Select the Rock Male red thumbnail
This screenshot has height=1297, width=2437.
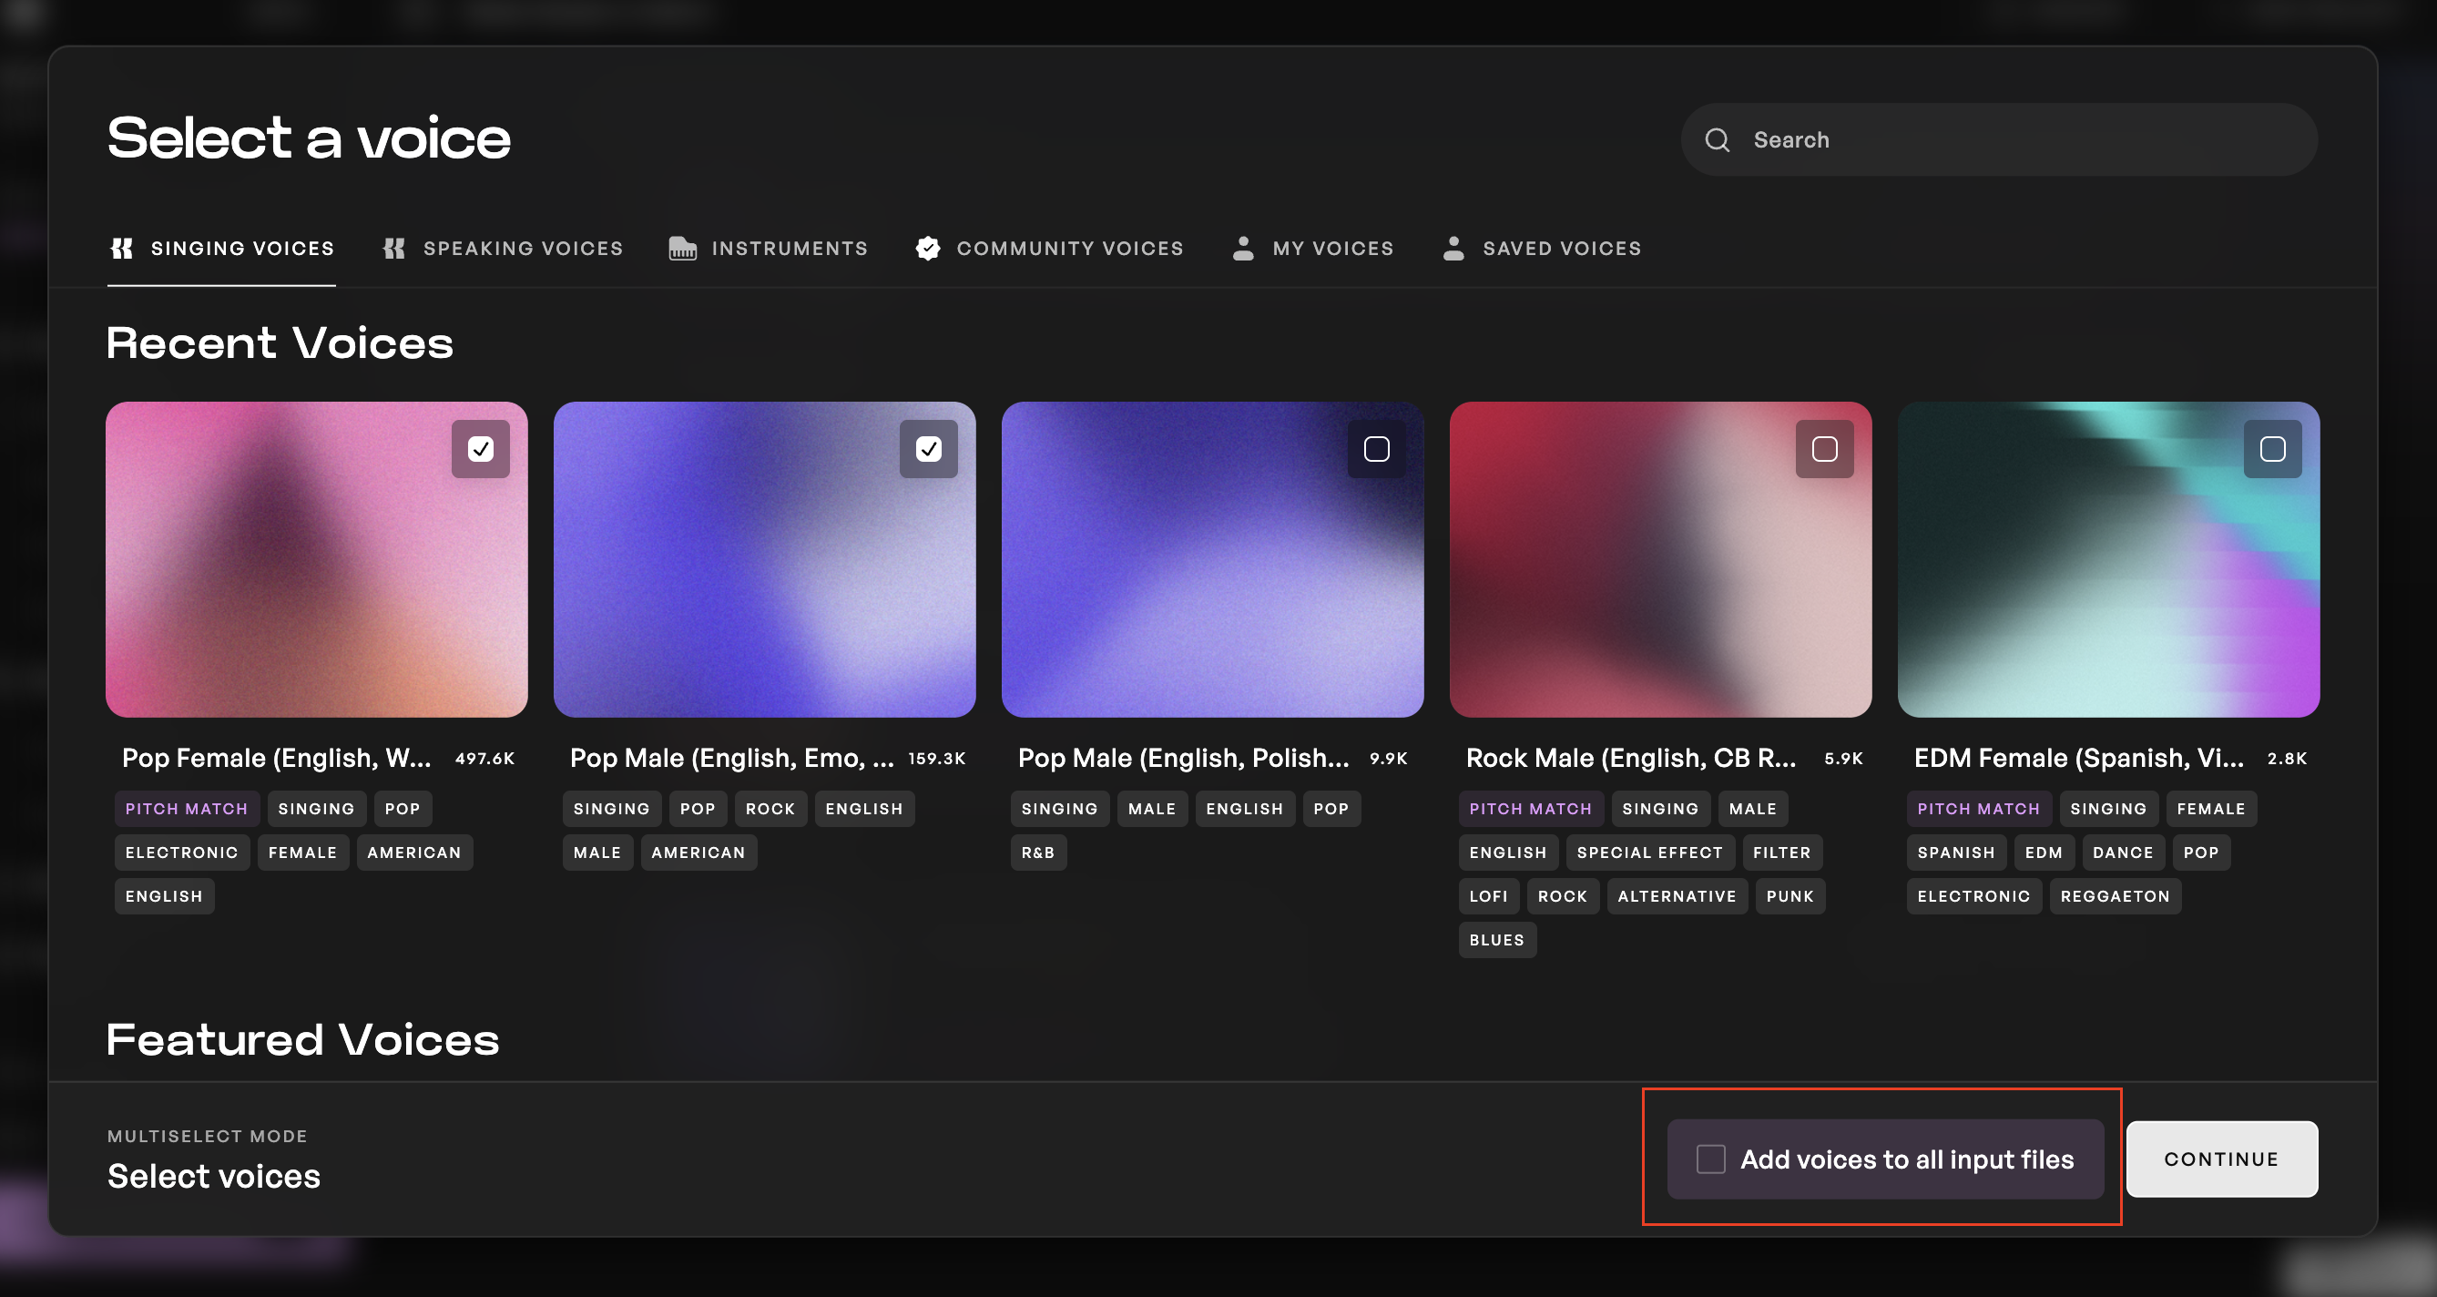(1660, 559)
